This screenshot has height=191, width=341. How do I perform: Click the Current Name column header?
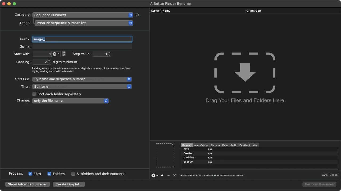(x=197, y=11)
